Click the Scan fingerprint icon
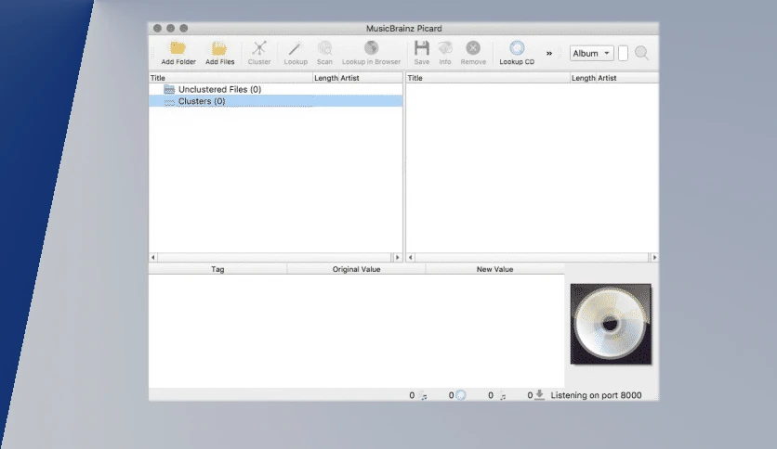 tap(324, 48)
